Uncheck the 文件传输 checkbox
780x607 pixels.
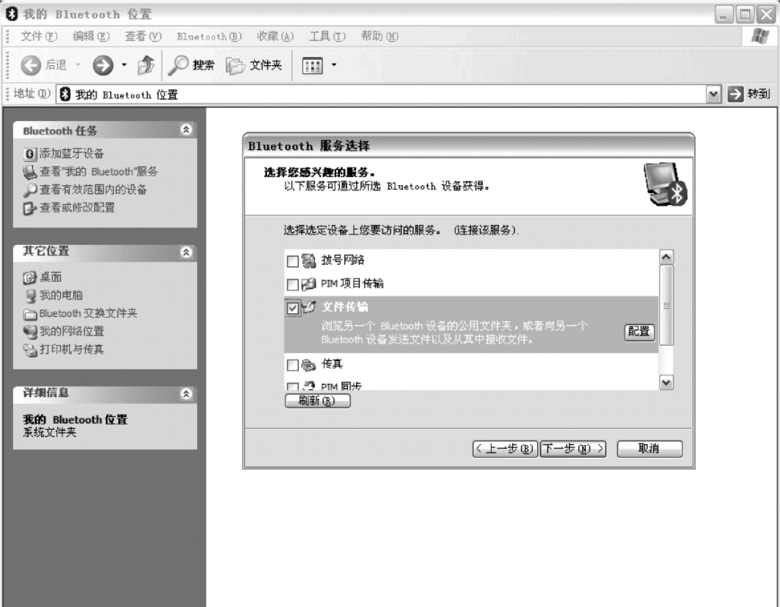[x=293, y=308]
